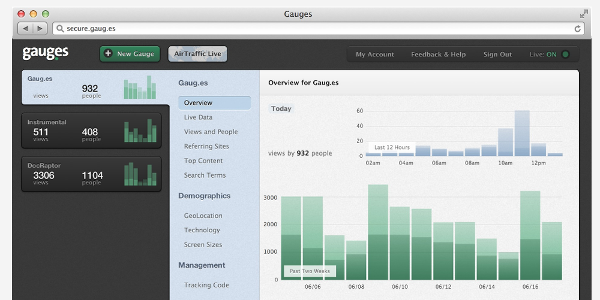Open Technology demographics

point(202,230)
